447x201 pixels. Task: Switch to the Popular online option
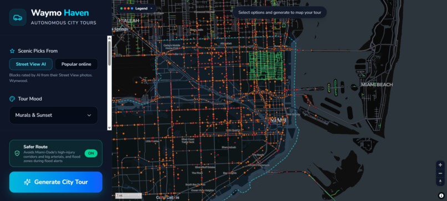point(77,64)
